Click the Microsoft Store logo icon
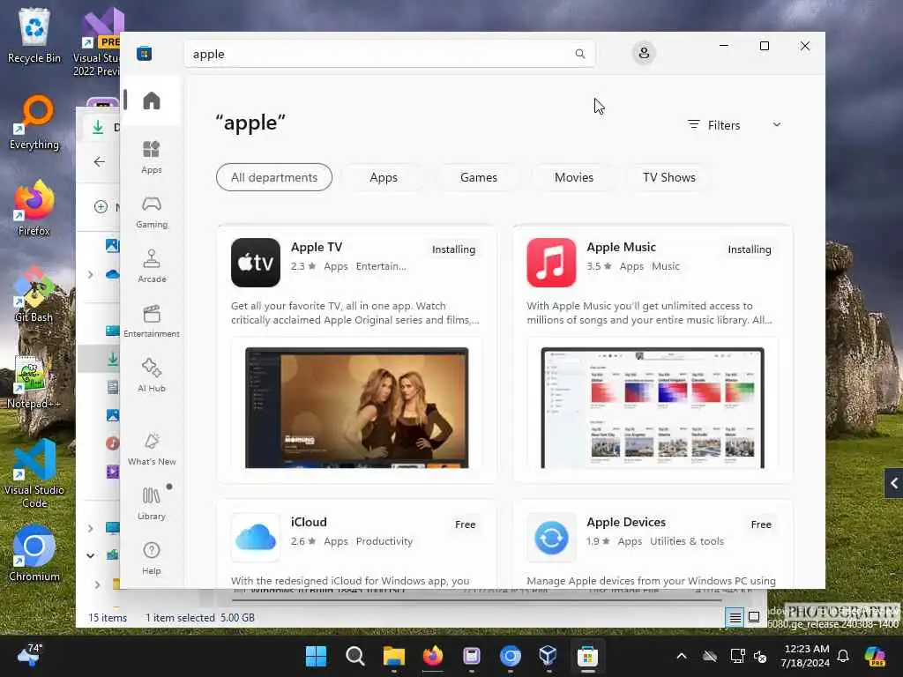 144,54
